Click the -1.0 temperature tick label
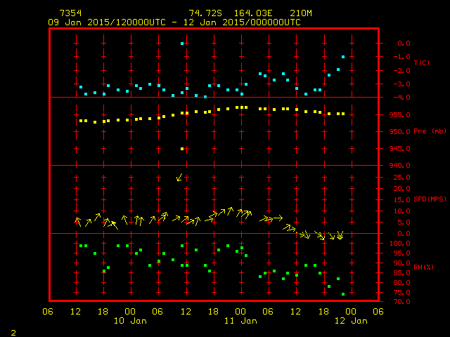This screenshot has height=337, width=450. point(401,57)
